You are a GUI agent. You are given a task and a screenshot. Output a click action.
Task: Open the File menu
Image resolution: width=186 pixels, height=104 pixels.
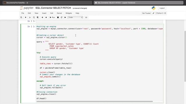click(23, 13)
